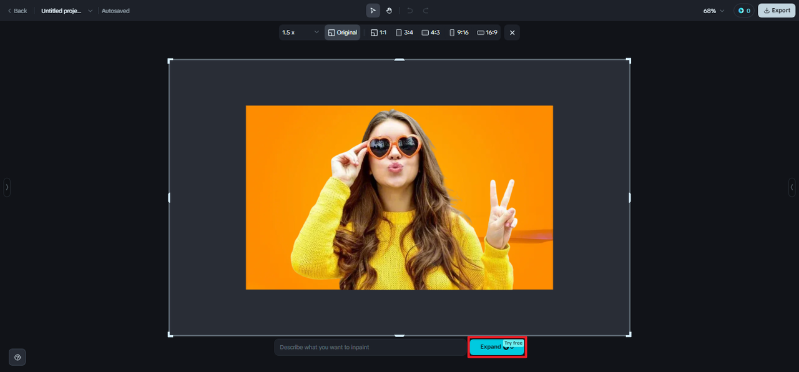799x372 pixels.
Task: Expand the right side panel
Action: [x=792, y=187]
